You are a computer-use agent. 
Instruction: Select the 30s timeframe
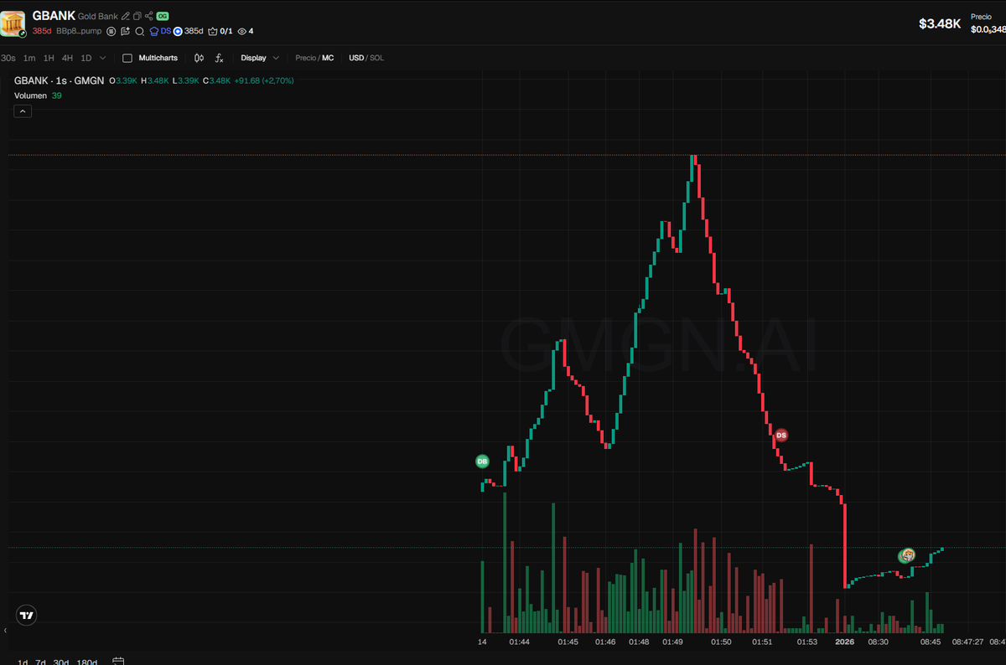coord(8,58)
